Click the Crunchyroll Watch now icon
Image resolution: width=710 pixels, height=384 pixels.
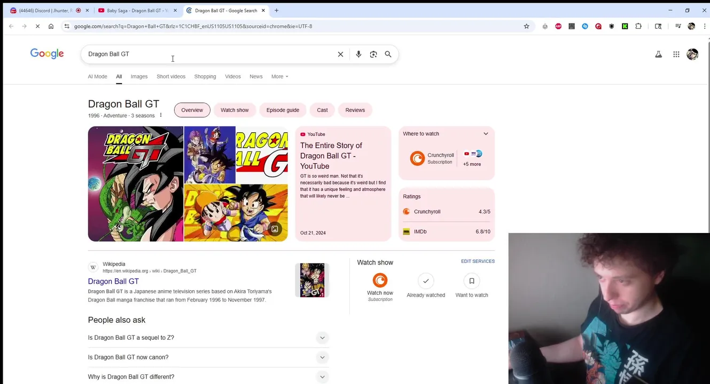click(380, 281)
